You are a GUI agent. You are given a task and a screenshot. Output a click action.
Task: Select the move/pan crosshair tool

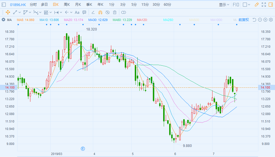point(8,12)
